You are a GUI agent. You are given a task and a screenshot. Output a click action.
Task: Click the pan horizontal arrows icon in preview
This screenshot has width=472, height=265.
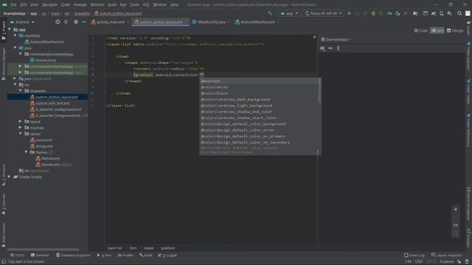tap(330, 49)
